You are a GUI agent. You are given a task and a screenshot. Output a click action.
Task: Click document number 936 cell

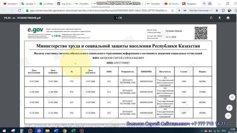pos(71,113)
